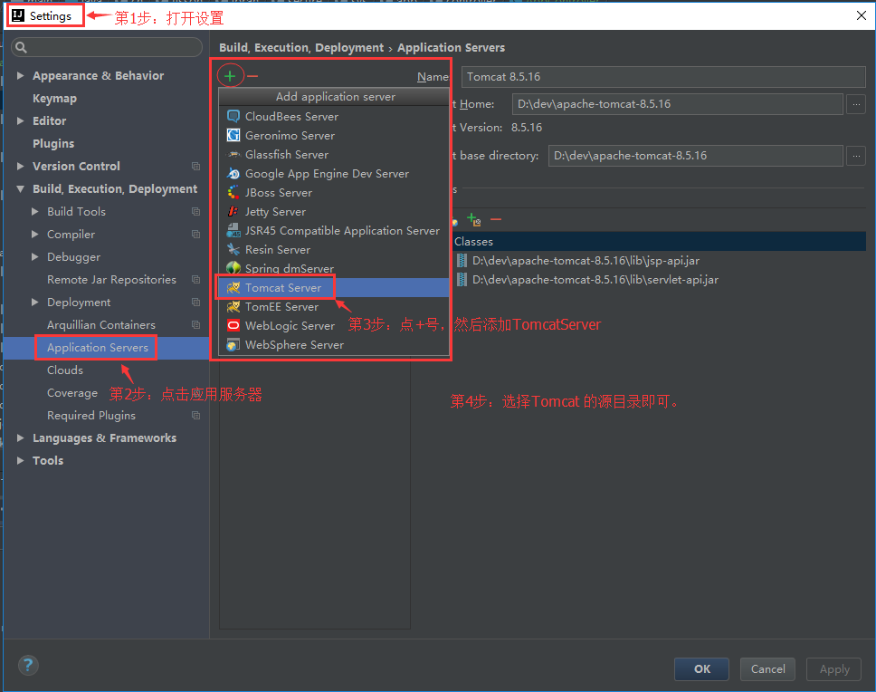Click the project-level icon next to Required Plugins

195,416
